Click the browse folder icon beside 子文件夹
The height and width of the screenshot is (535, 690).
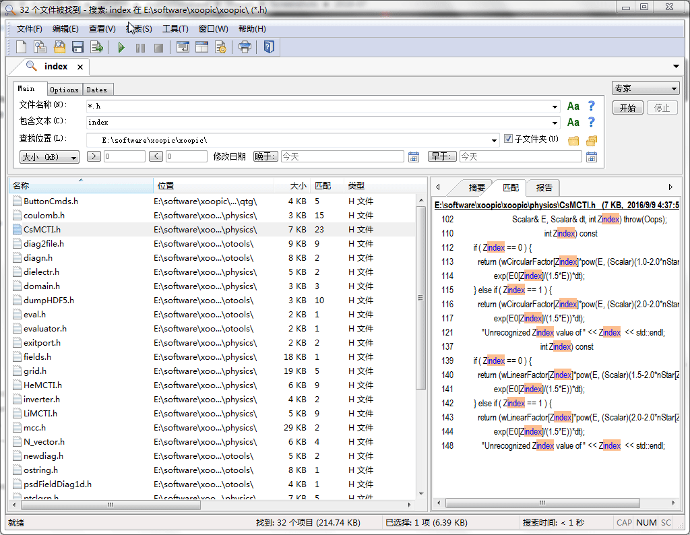(573, 140)
